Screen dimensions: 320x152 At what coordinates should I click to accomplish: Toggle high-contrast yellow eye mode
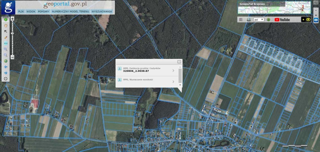pos(306,19)
